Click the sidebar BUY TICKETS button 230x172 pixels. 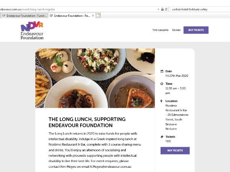(175, 151)
